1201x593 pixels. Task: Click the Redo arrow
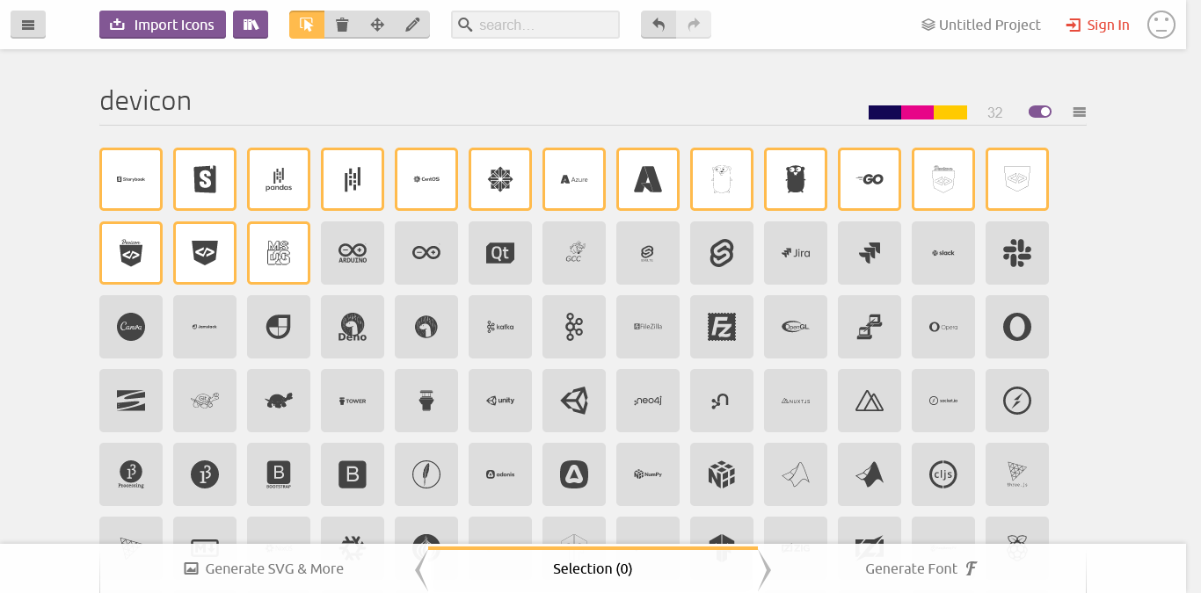coord(694,25)
